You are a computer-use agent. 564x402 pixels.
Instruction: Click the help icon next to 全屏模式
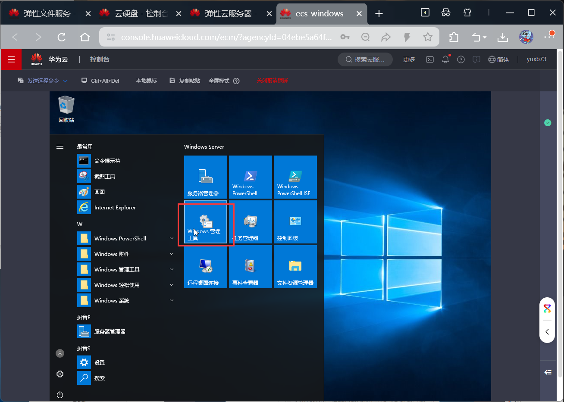point(236,81)
